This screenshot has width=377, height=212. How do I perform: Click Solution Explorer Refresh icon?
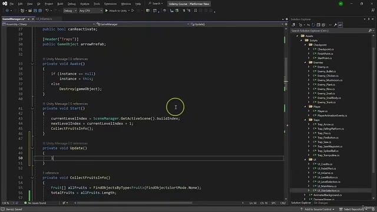313,25
